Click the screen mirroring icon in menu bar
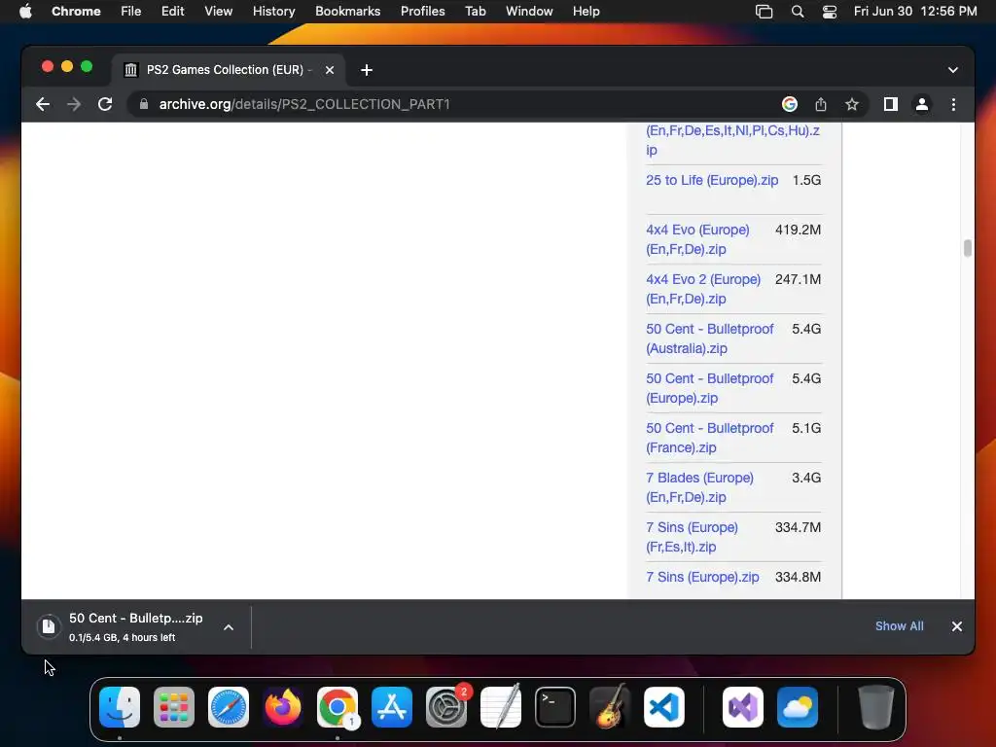This screenshot has width=996, height=747. 765,12
